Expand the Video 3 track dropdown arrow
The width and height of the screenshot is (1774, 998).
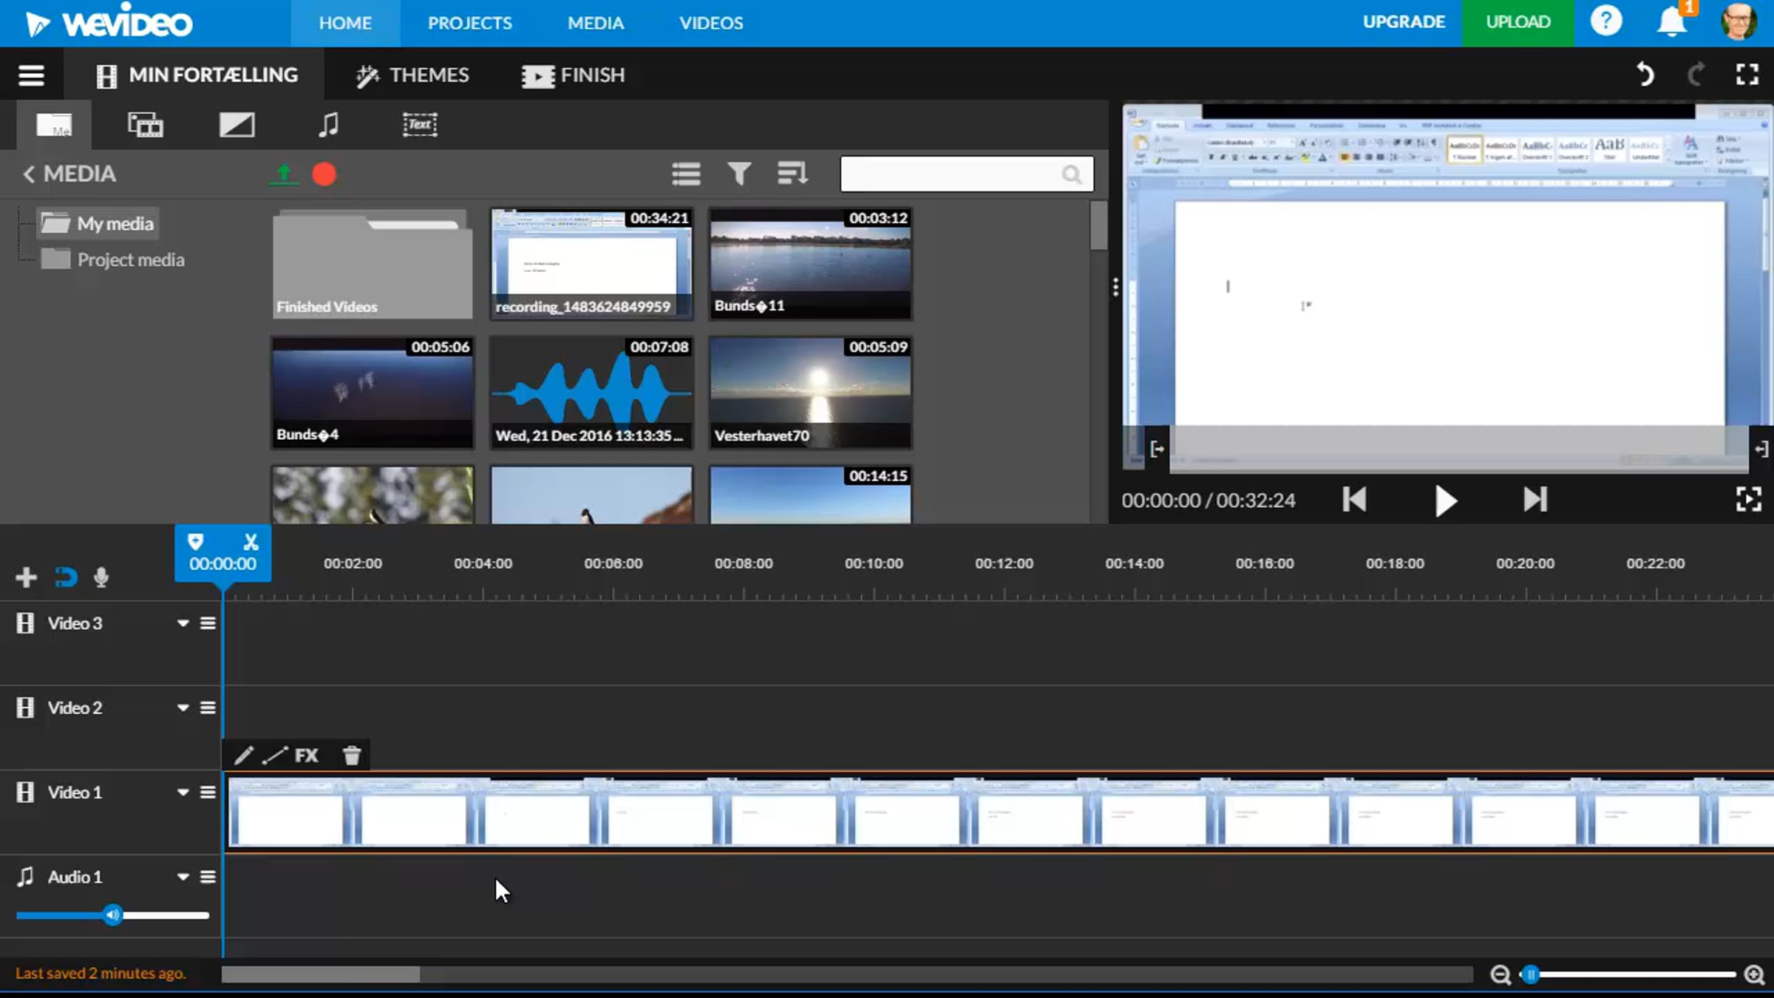pyautogui.click(x=183, y=623)
